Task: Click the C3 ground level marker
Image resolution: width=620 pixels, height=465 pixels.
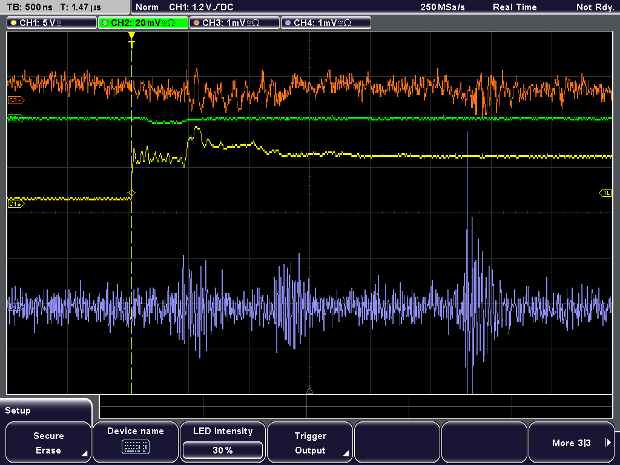Action: point(16,101)
